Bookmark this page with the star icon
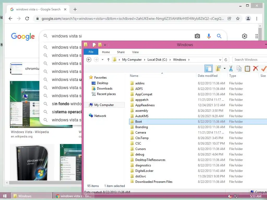 pos(238,18)
